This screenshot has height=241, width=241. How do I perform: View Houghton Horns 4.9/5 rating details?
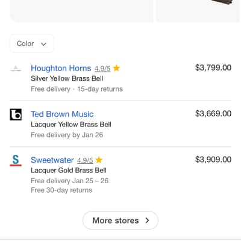pos(102,69)
